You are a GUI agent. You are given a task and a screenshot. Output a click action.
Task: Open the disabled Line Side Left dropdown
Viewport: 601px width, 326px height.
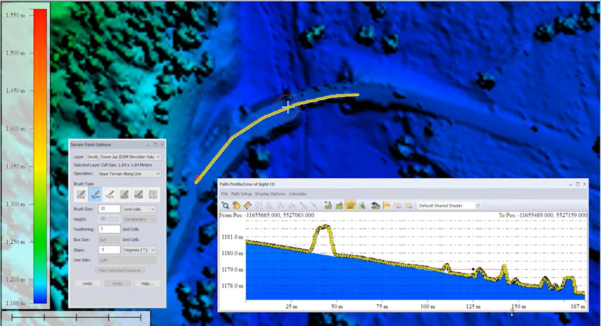127,260
